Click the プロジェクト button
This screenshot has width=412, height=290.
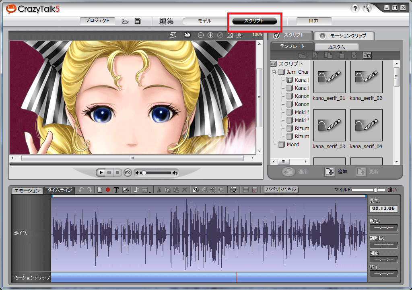coord(97,21)
